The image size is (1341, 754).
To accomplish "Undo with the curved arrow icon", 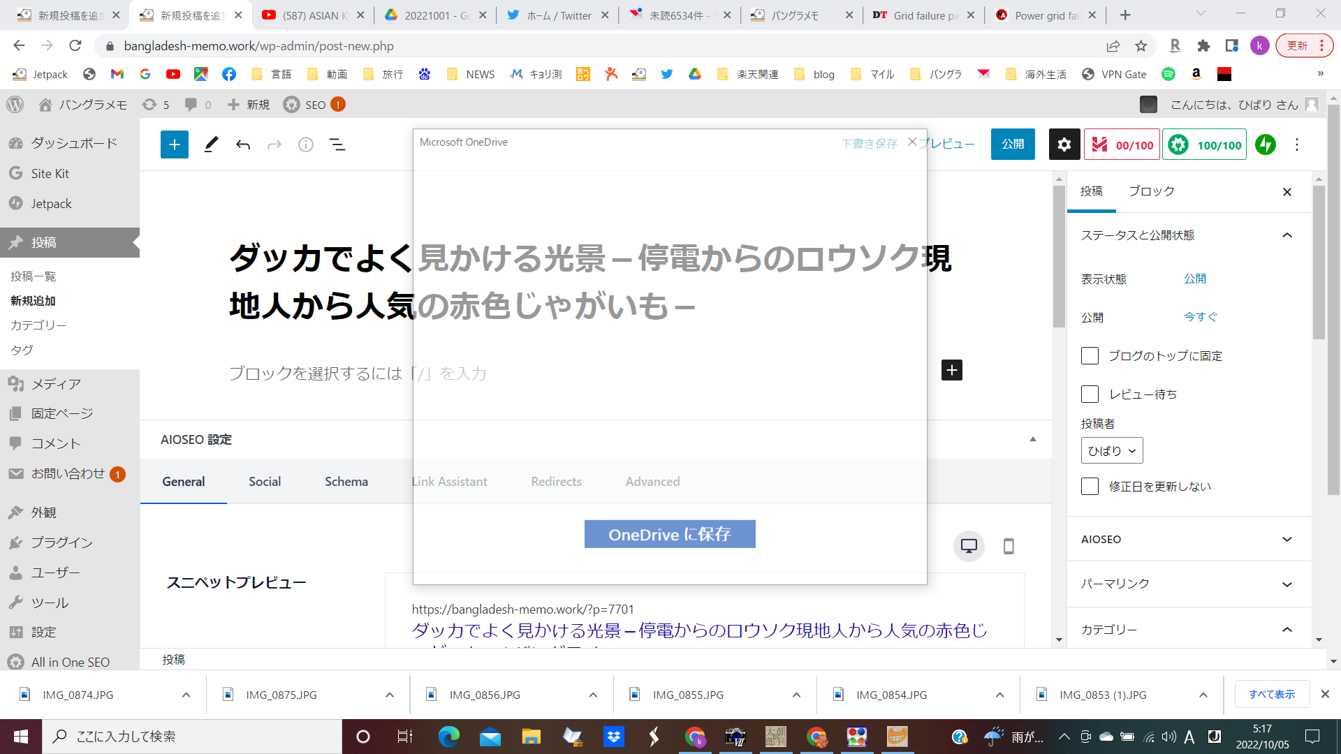I will pyautogui.click(x=243, y=145).
